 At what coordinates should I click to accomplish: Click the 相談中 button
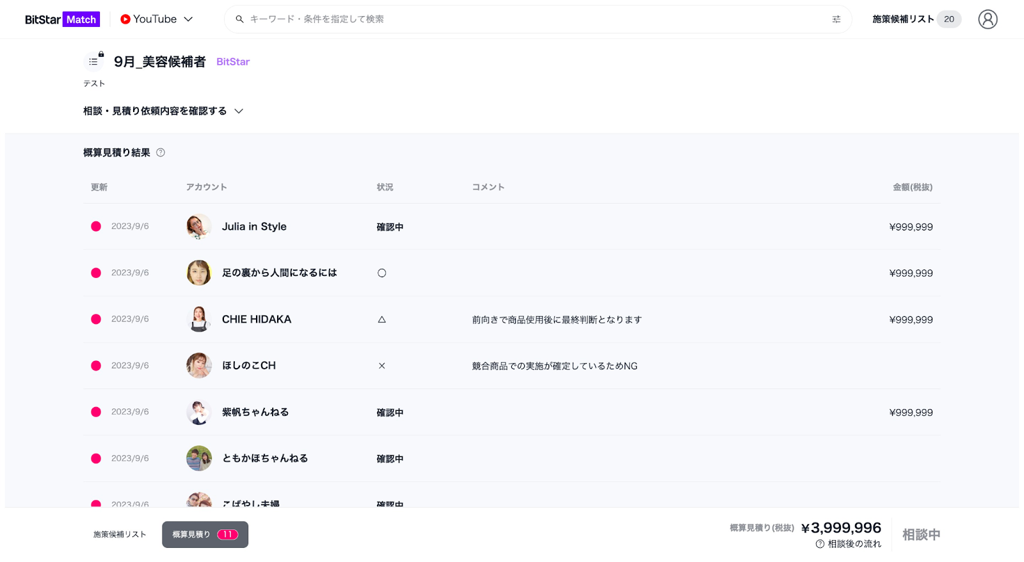[x=921, y=534]
